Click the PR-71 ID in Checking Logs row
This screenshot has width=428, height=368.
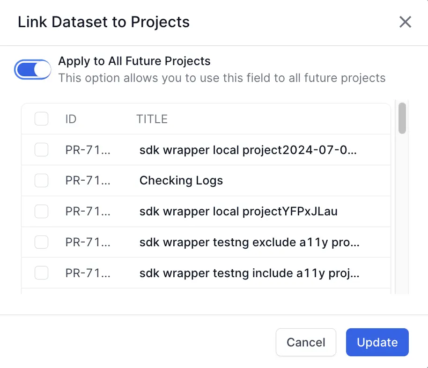(88, 180)
